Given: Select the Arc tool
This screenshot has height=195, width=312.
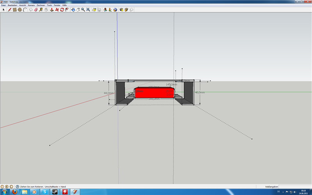Looking at the screenshot, I should 25,10.
